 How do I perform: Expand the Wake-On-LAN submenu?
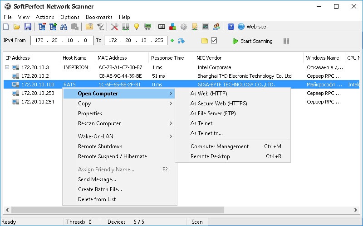[119, 137]
